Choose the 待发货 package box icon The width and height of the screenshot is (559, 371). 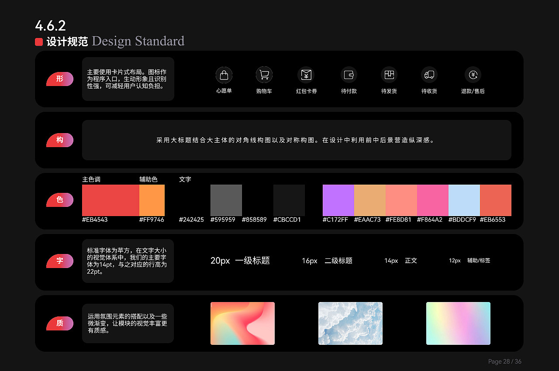tap(389, 75)
